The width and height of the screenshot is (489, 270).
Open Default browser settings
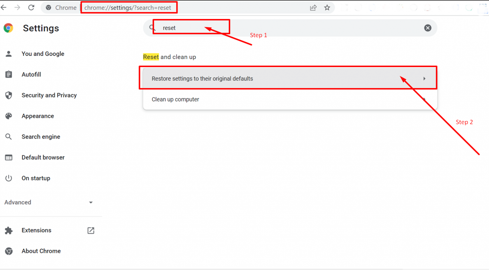(x=43, y=158)
